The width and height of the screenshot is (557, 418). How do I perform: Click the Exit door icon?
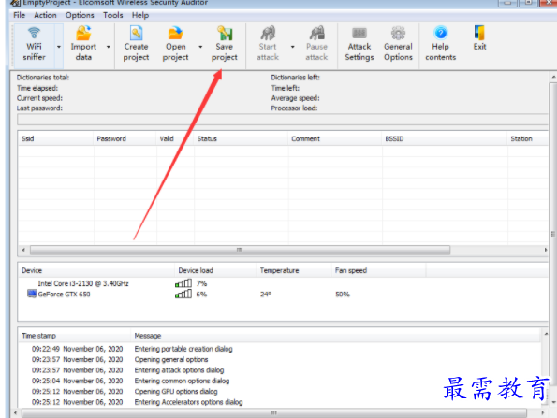479,34
